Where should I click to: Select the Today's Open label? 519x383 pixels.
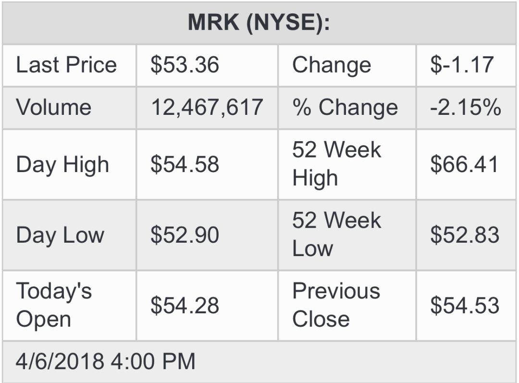tap(69, 306)
